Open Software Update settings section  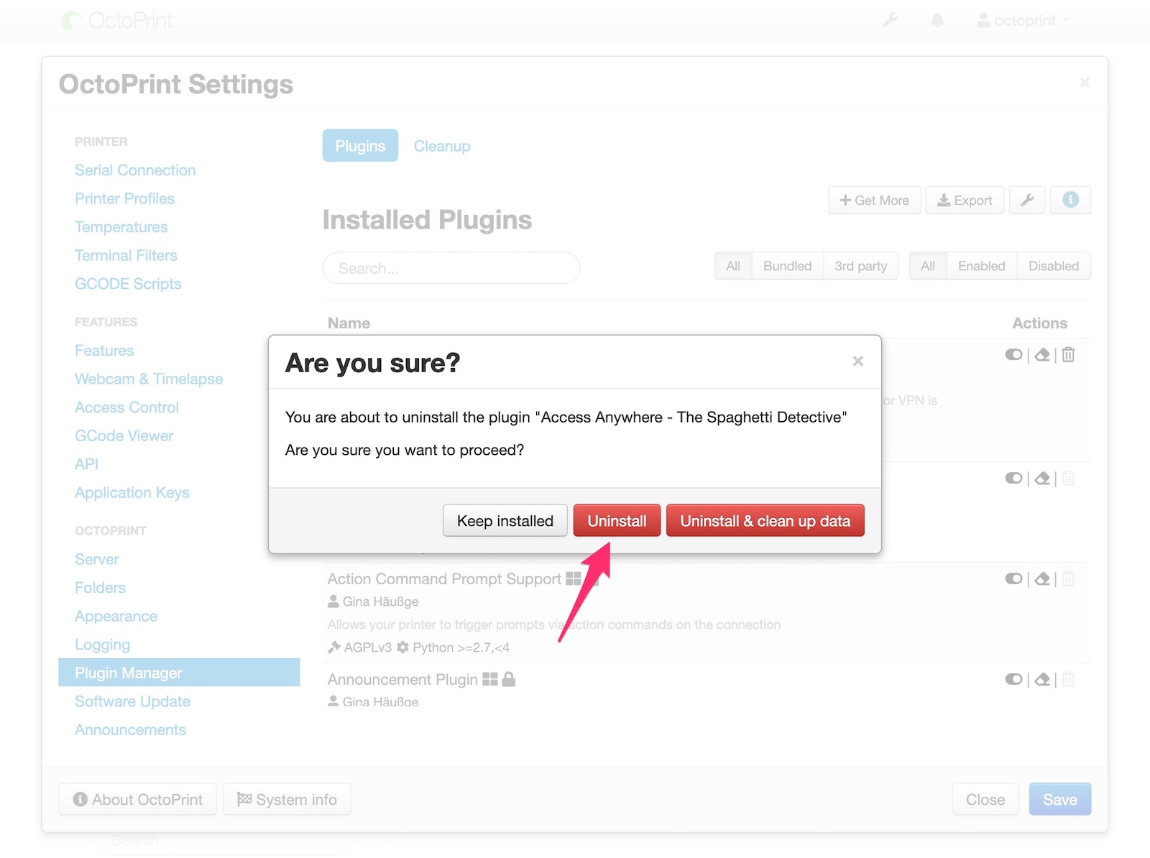point(132,701)
